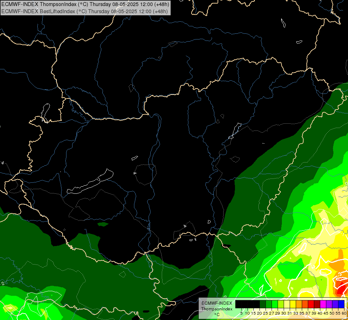Select the bright yellow 31–33 legend swatch

(293, 304)
